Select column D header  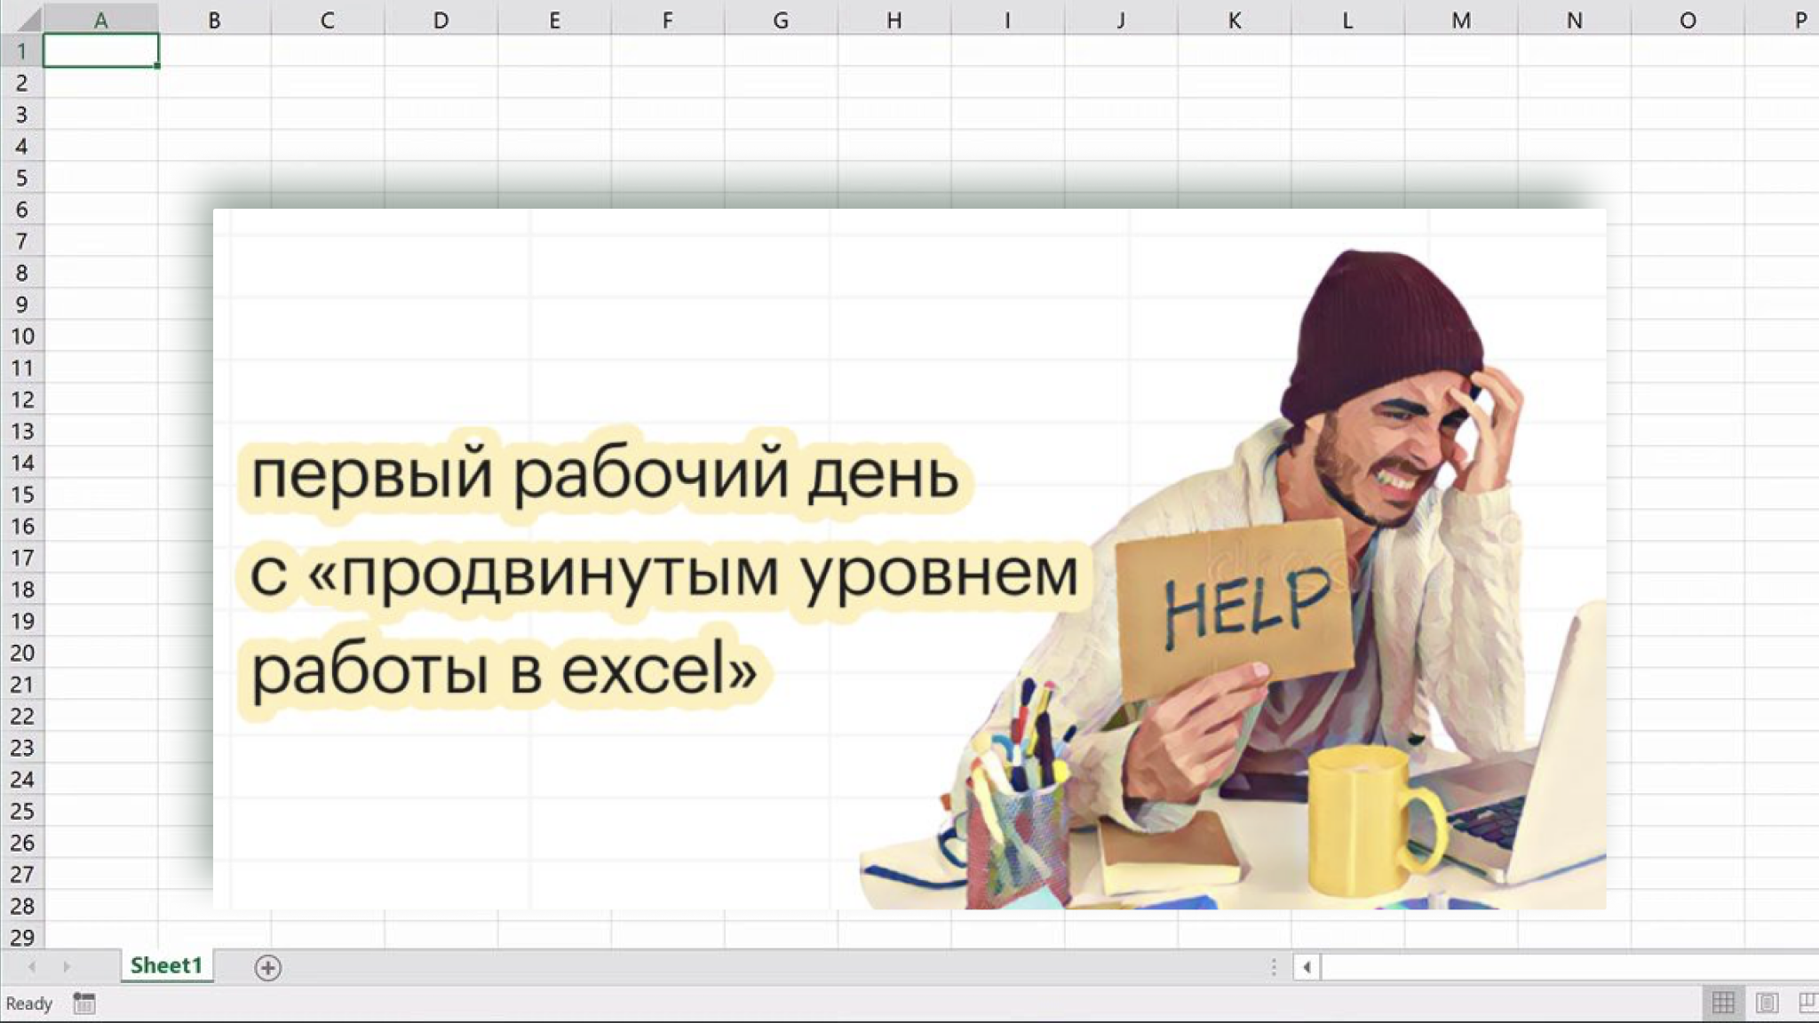(x=441, y=20)
